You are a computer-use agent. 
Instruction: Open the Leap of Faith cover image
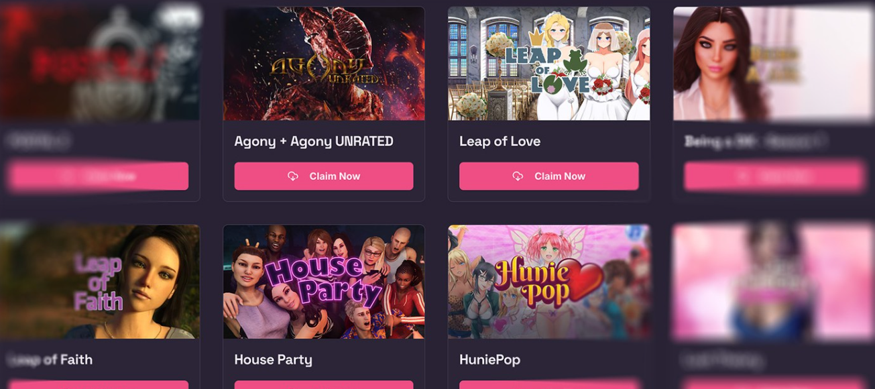pos(99,282)
